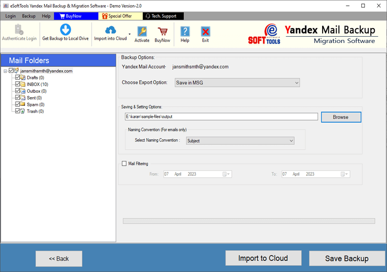The image size is (387, 272).
Task: Click the INBOX folder icon
Action: [x=23, y=85]
